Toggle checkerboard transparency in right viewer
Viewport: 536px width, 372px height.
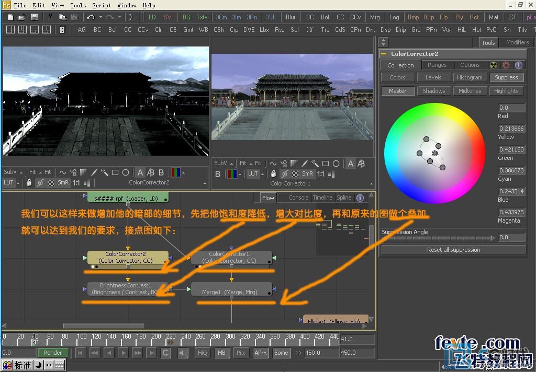295,174
